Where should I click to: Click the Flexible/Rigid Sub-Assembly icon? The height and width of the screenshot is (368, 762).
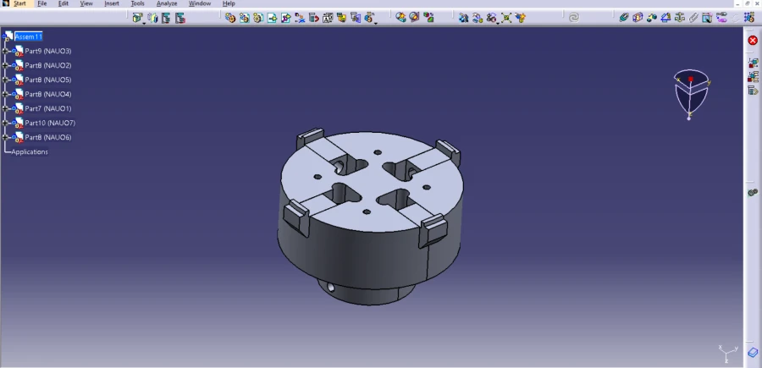721,18
